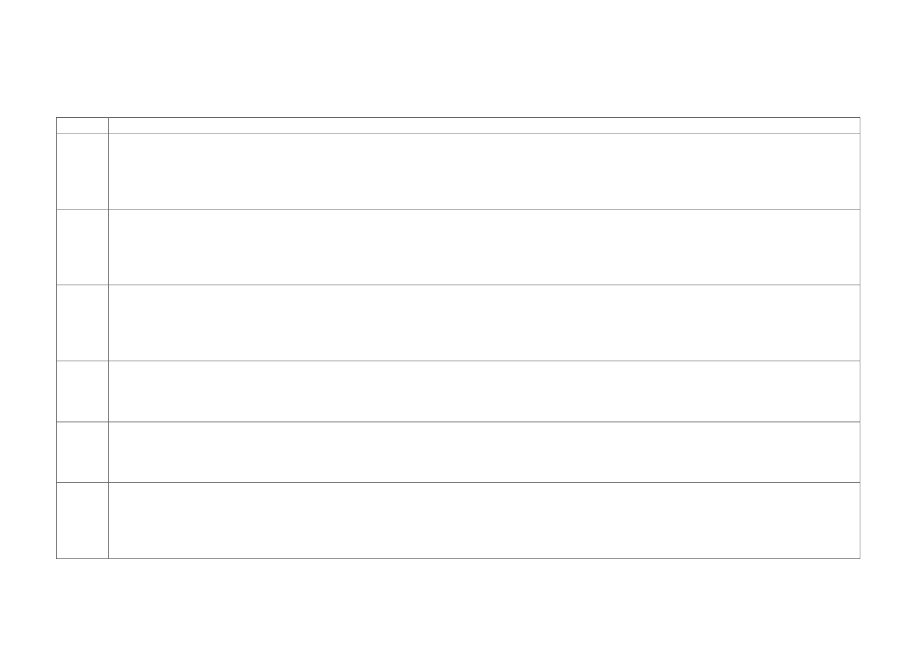Click border between header row and first body row
920x650 pixels.
pyautogui.click(x=458, y=133)
